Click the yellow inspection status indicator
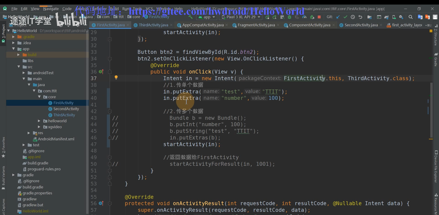The image size is (439, 215). tap(431, 31)
